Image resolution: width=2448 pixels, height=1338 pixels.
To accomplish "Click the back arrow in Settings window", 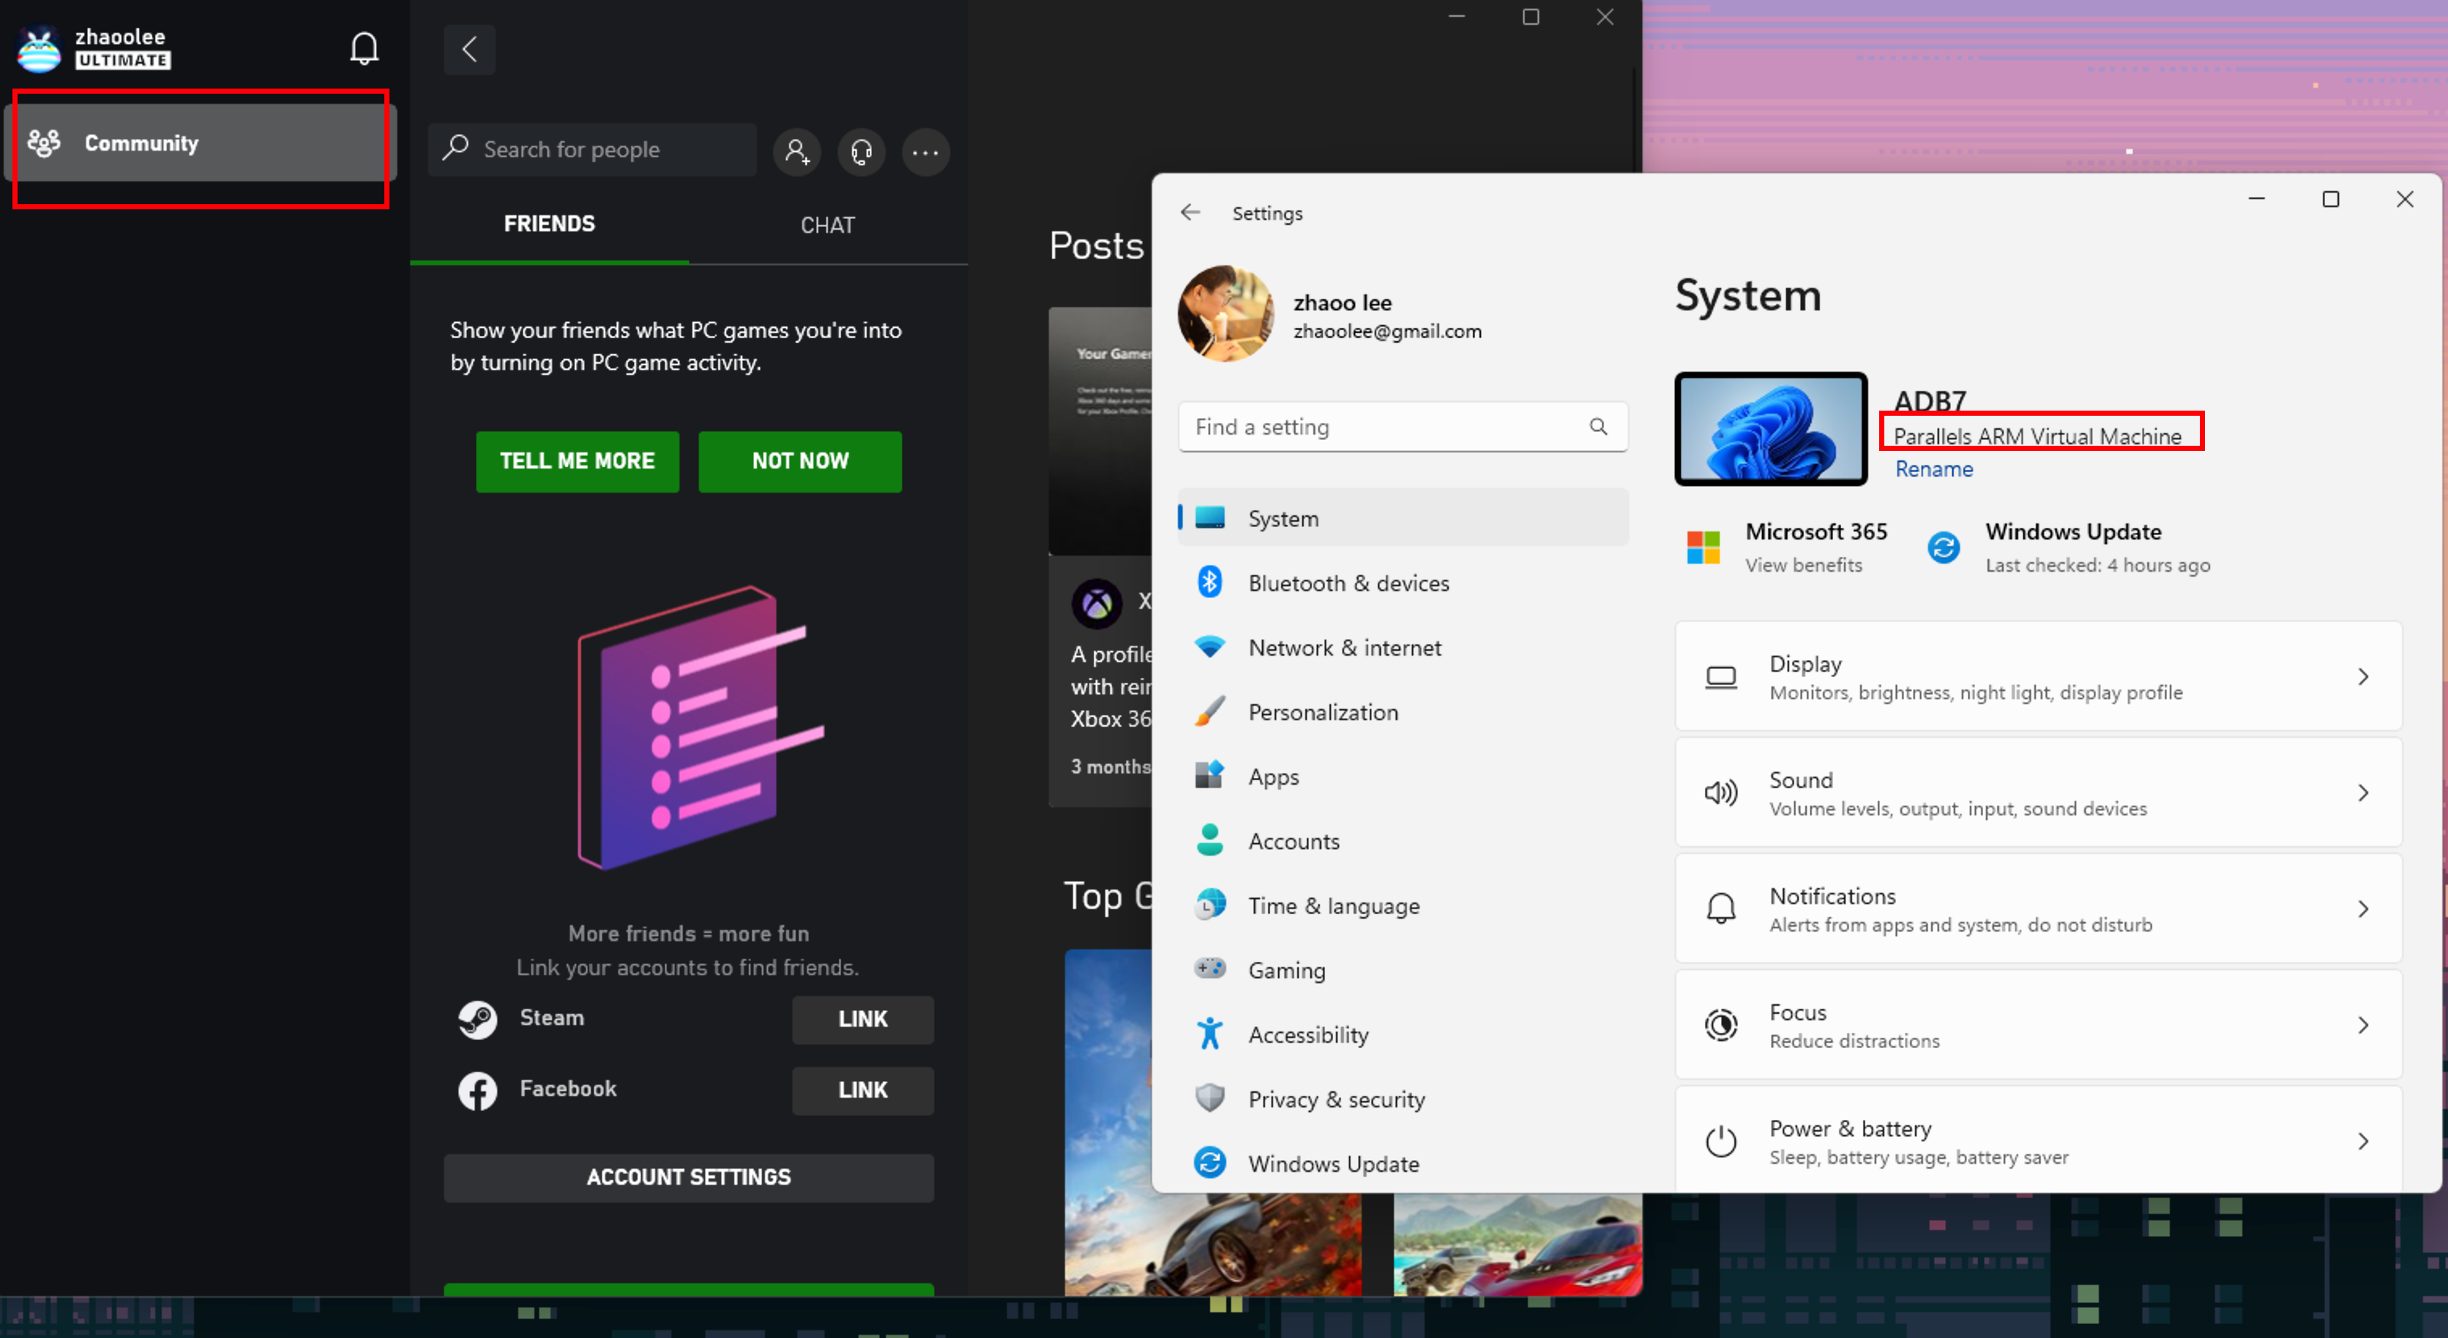I will [1191, 212].
